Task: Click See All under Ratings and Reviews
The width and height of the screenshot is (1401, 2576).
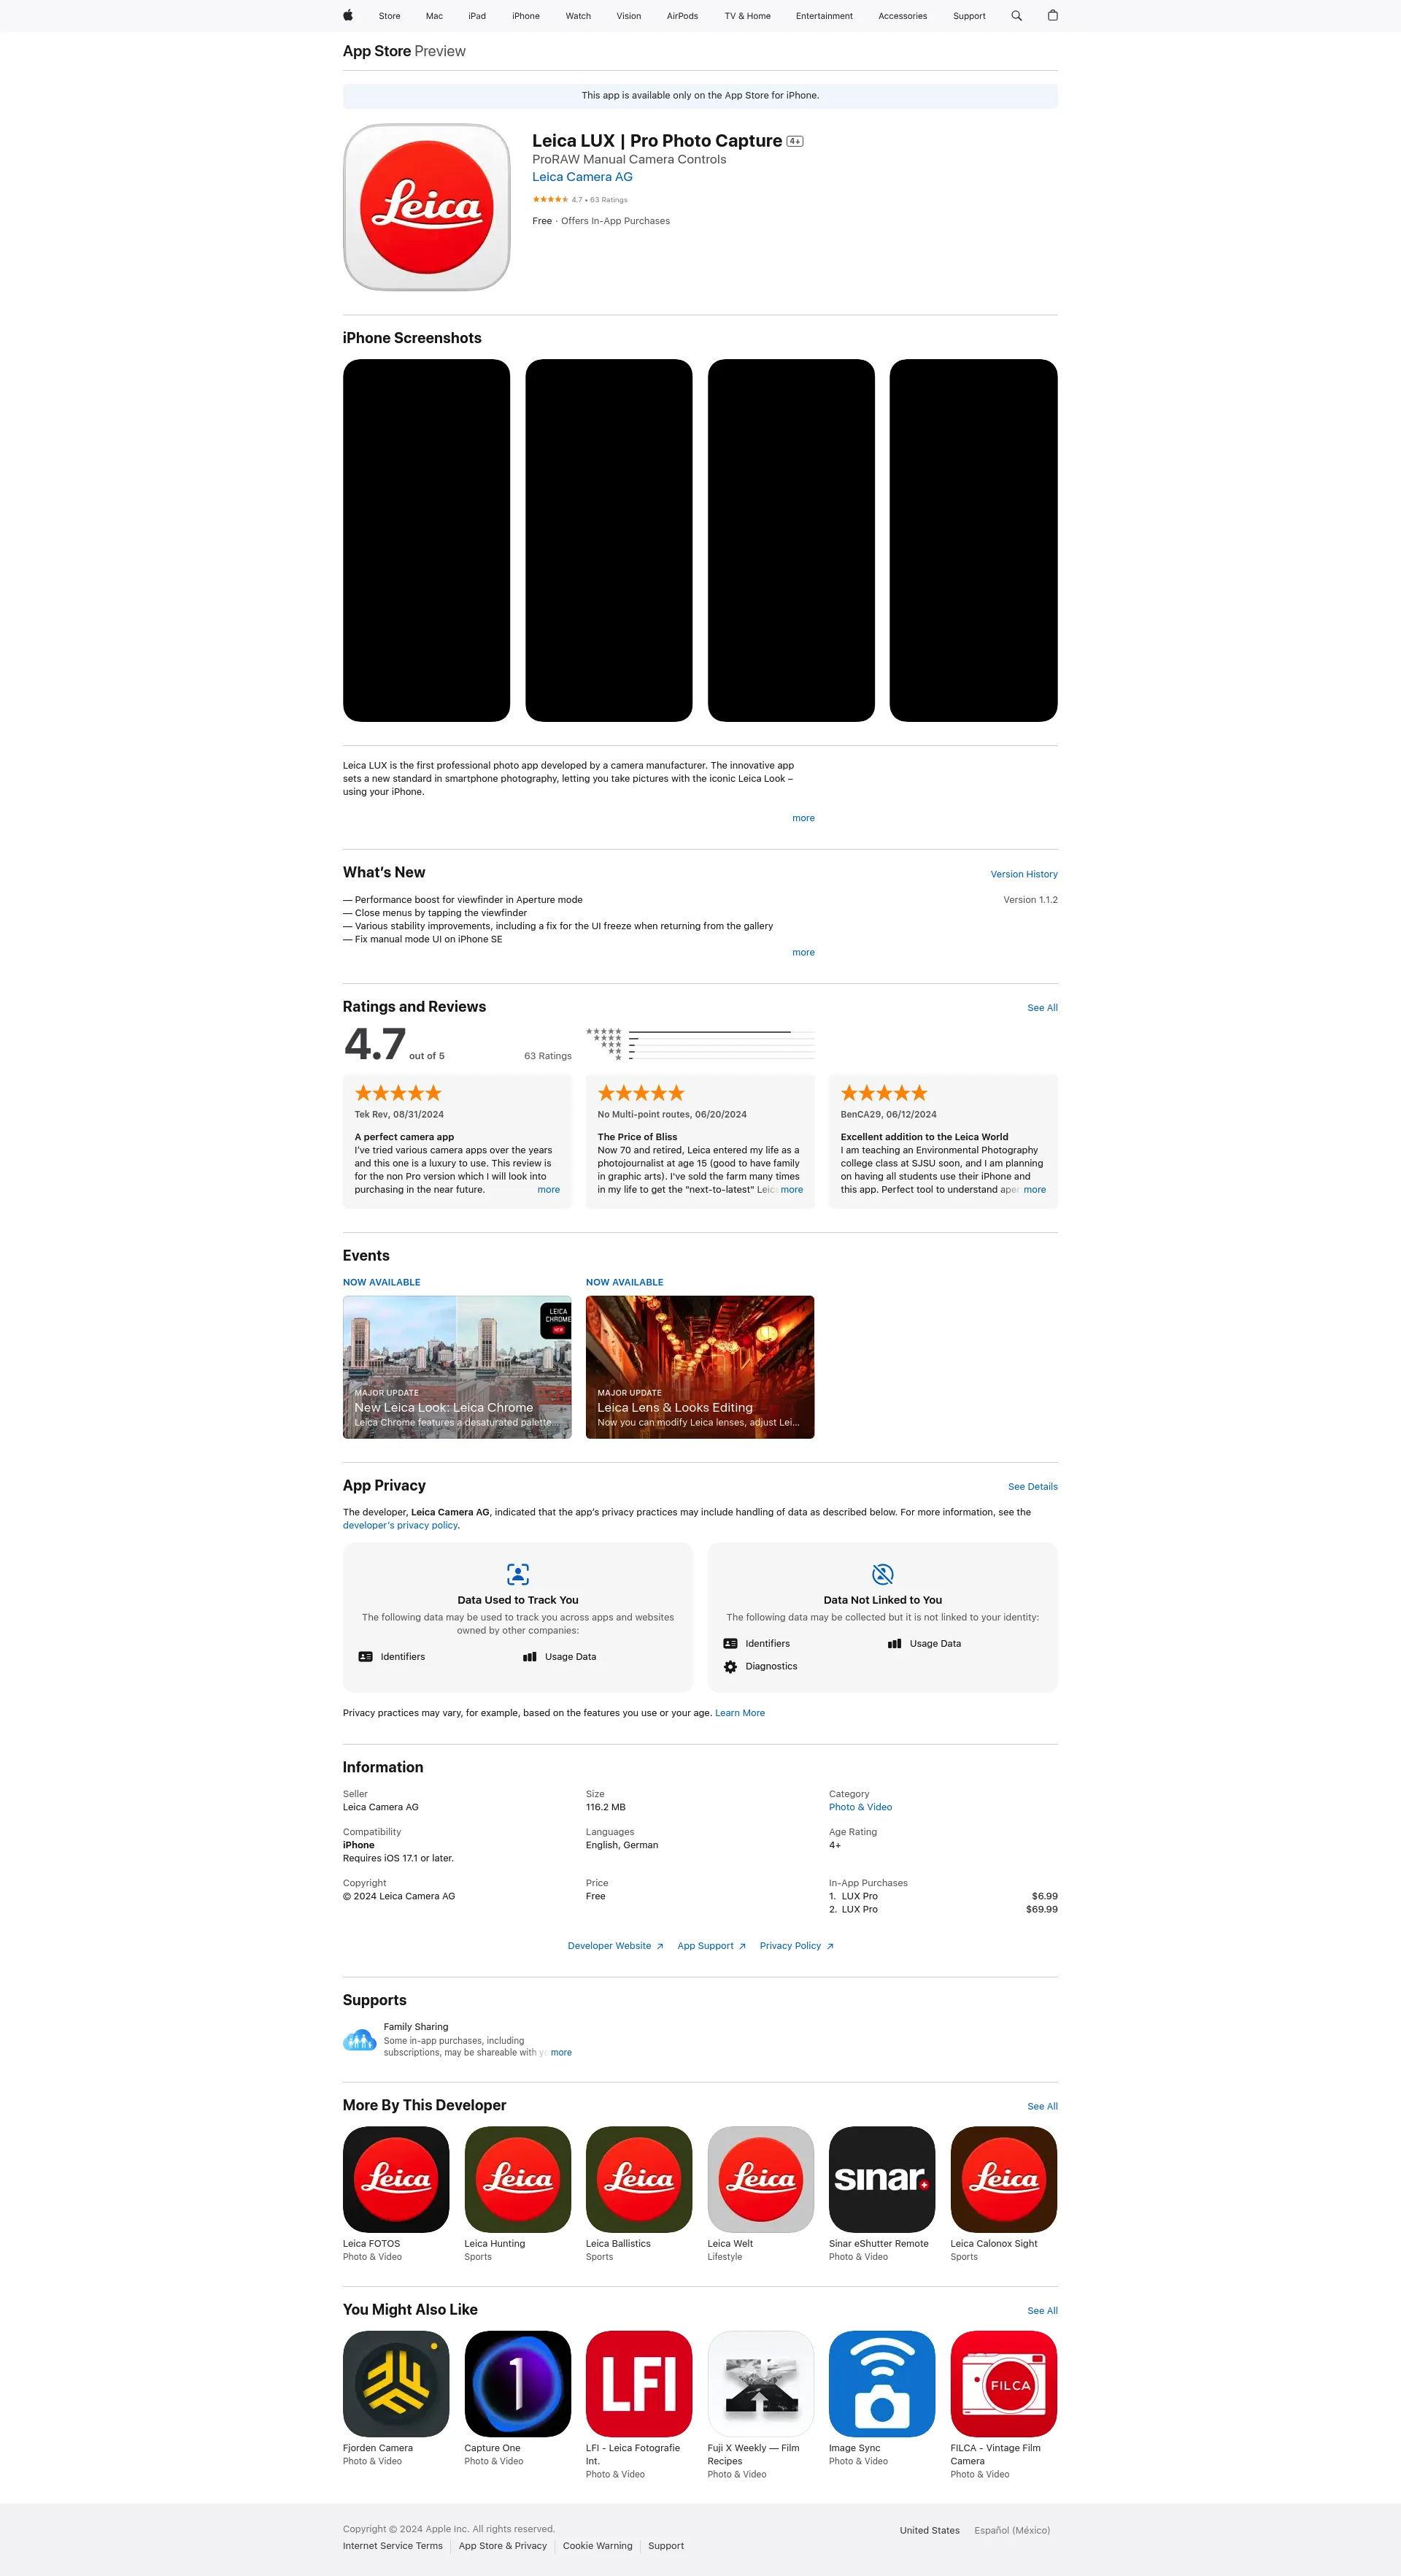Action: pyautogui.click(x=1042, y=1007)
